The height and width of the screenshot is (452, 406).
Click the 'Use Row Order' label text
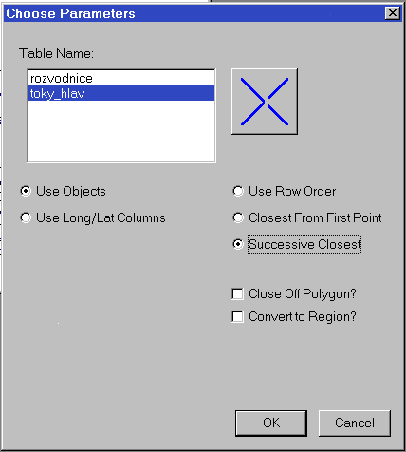[292, 191]
